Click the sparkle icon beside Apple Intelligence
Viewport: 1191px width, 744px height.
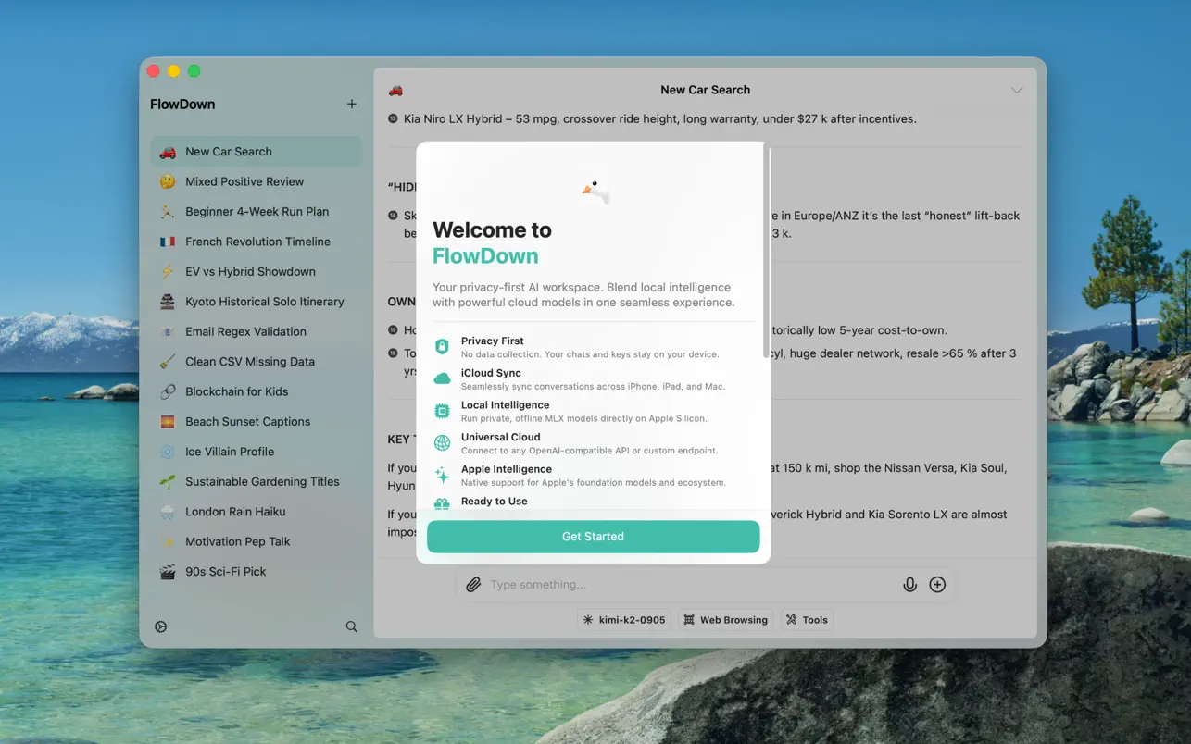443,475
